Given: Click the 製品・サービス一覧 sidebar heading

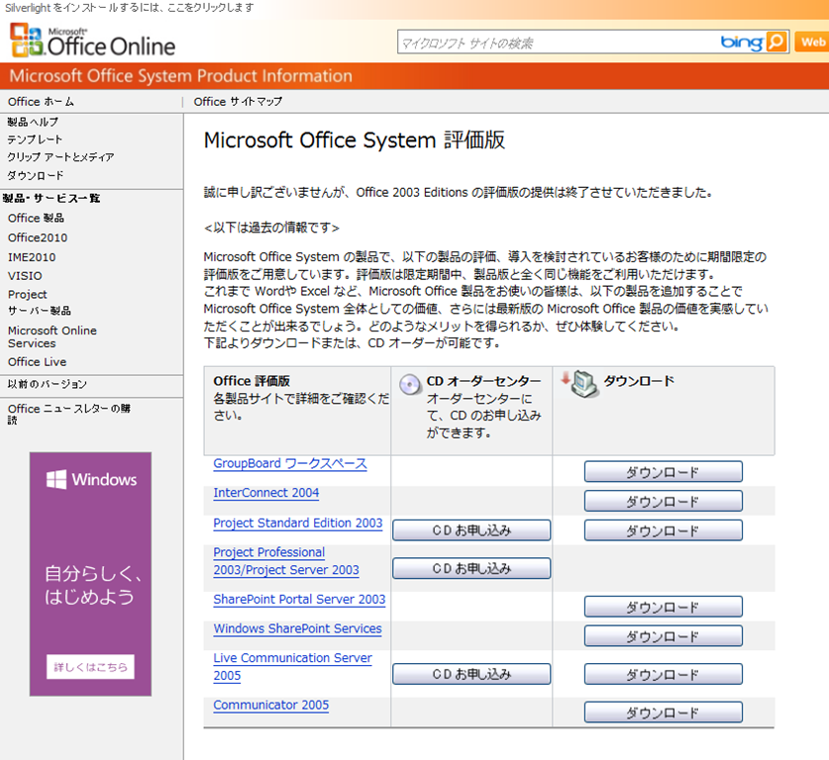Looking at the screenshot, I should (52, 199).
